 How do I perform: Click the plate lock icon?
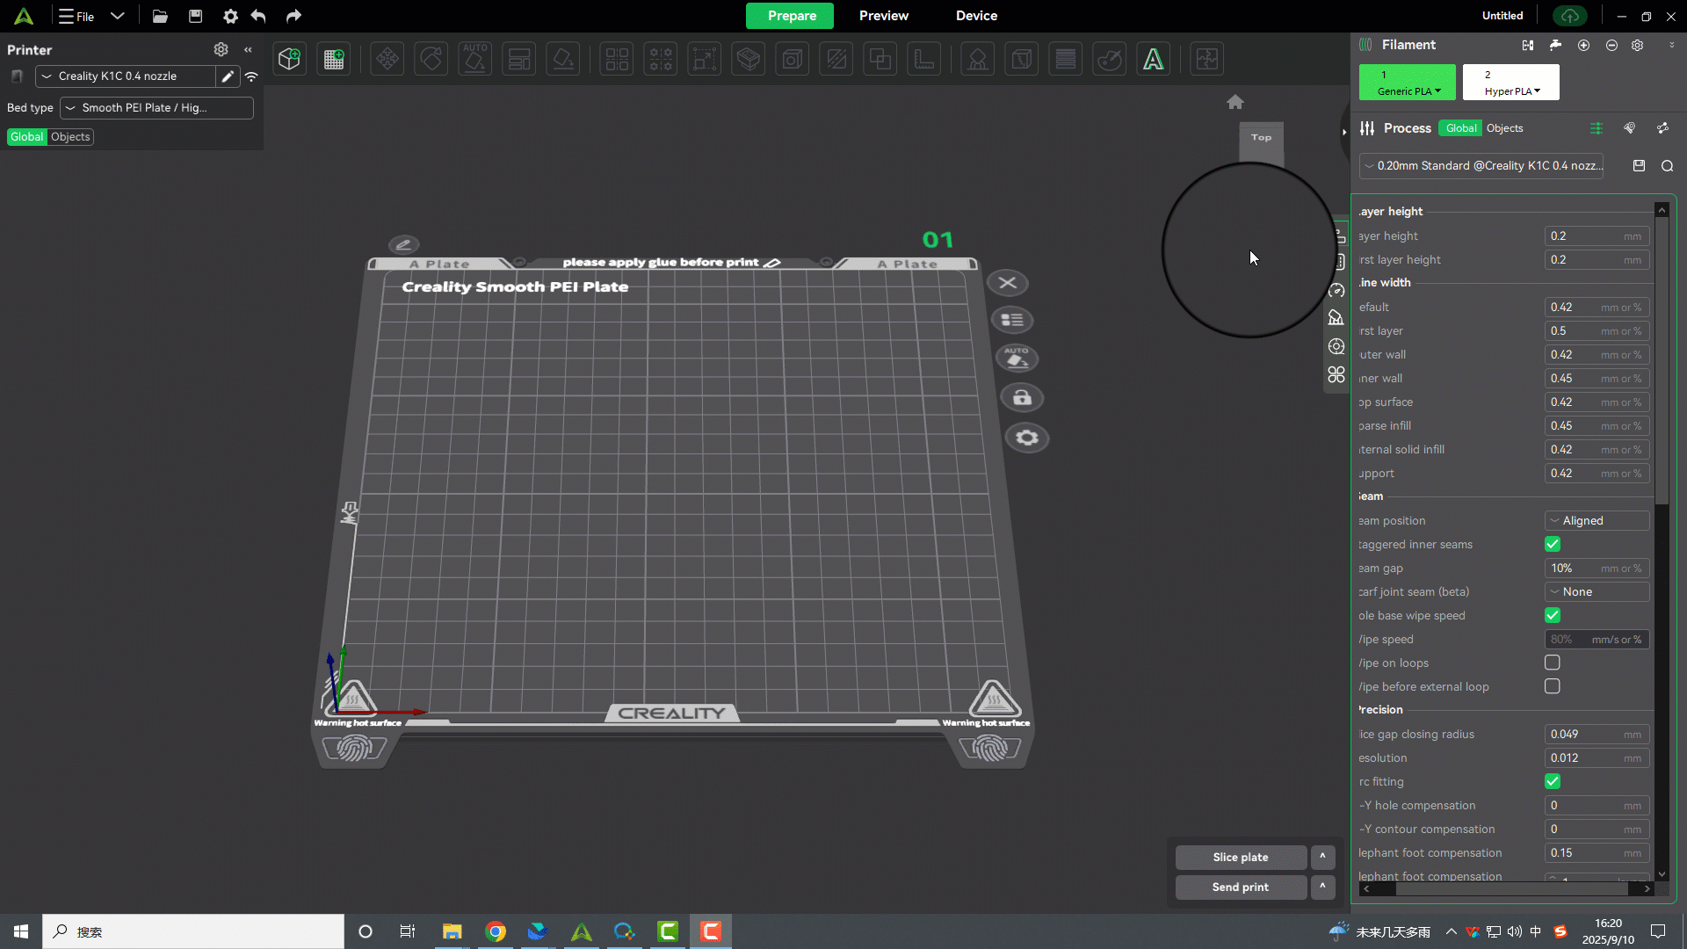(x=1022, y=398)
